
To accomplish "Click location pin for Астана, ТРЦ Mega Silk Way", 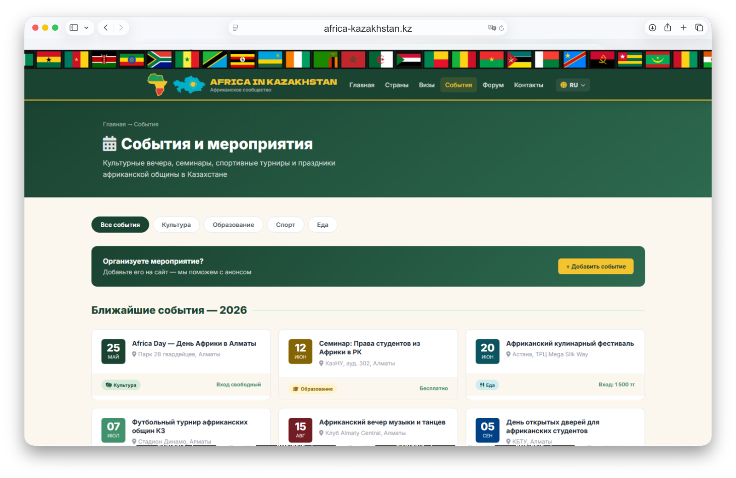I will point(508,354).
